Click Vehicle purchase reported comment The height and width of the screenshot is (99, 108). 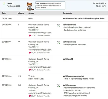[73, 76]
